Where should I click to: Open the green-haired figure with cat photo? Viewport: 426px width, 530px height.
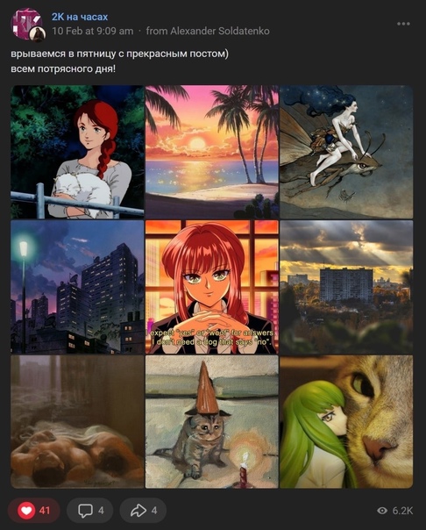pyautogui.click(x=346, y=421)
